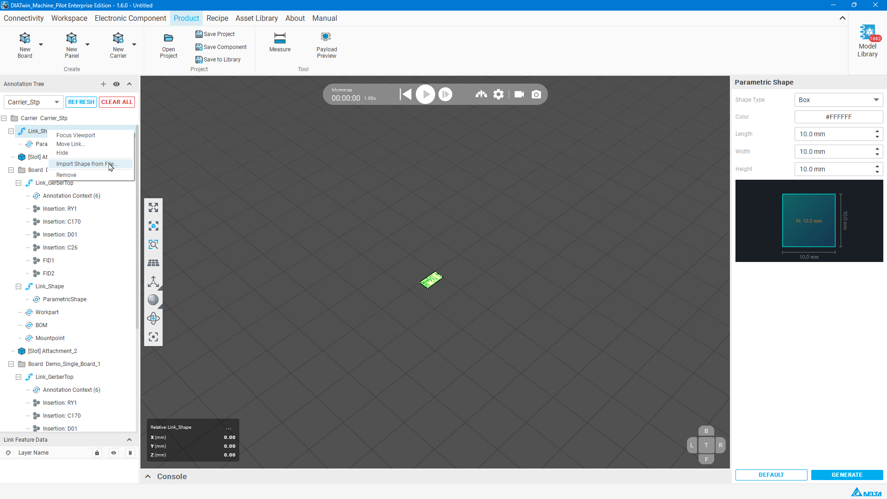Screen dimensions: 887x499
Task: Click the New Board icon
Action: [25, 38]
